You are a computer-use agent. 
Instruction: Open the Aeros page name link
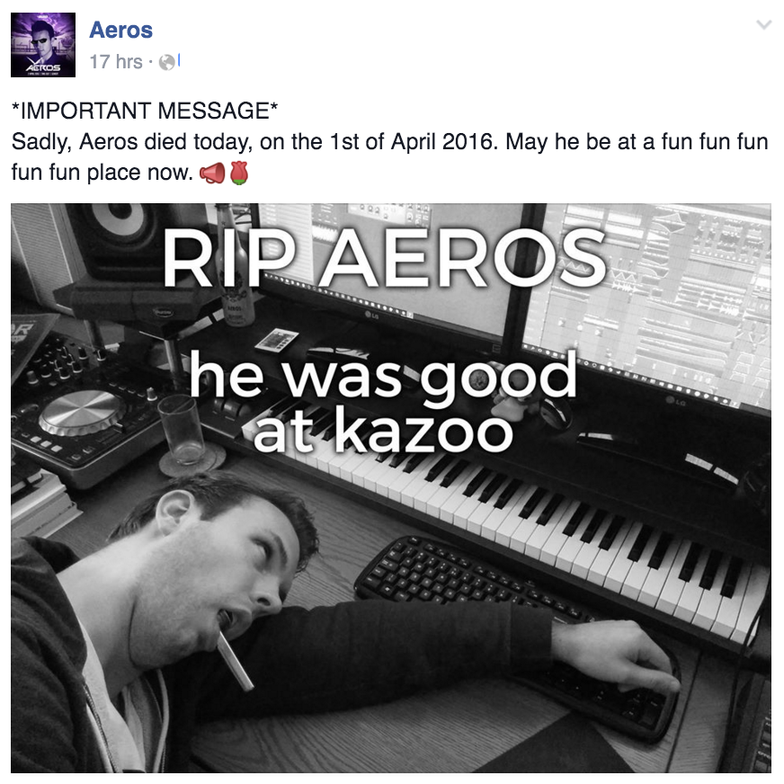pyautogui.click(x=121, y=30)
